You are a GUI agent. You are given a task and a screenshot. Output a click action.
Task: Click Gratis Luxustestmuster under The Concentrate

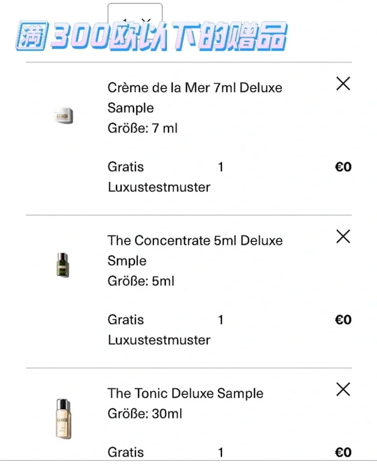[159, 330]
